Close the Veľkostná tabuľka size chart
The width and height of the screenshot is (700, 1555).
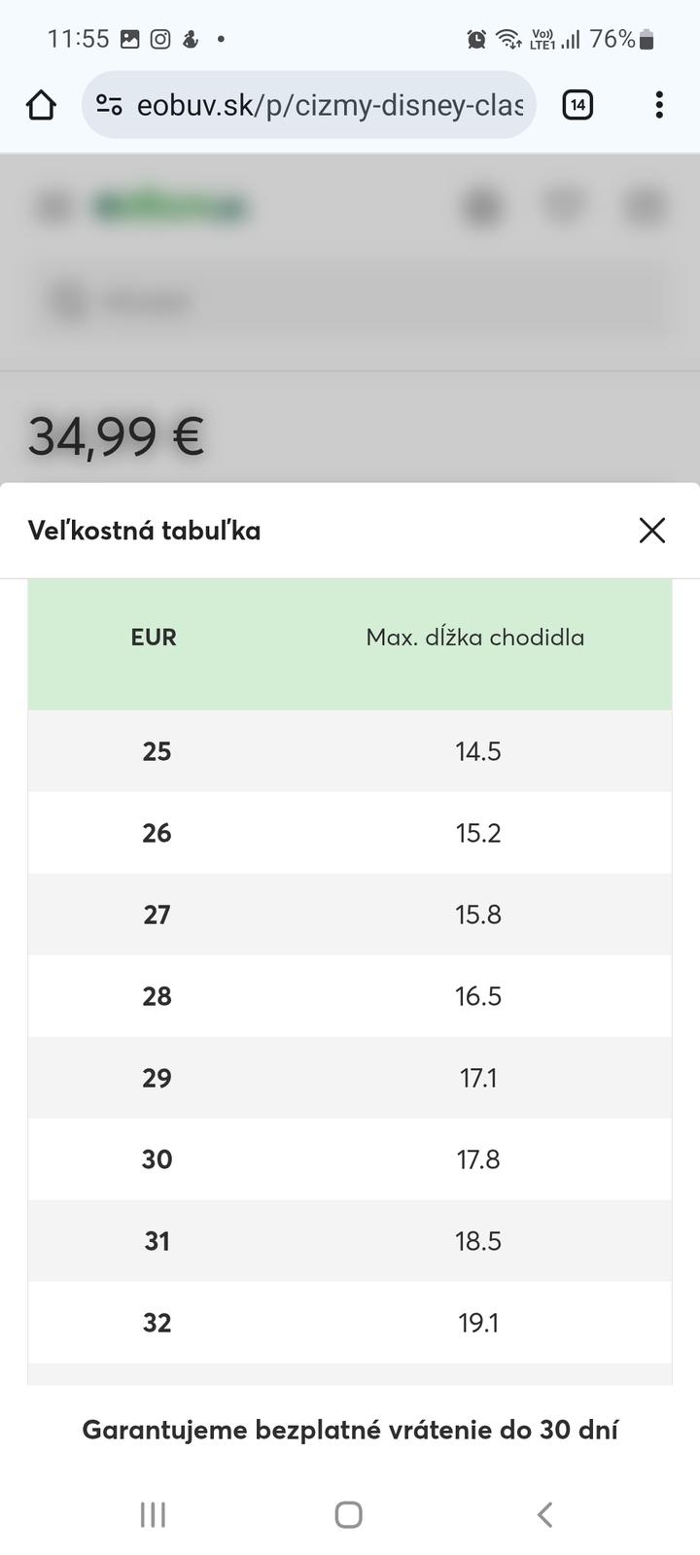652,530
